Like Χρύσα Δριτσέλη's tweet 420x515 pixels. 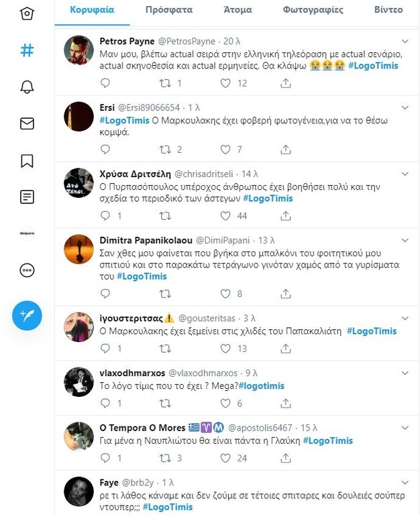click(225, 216)
